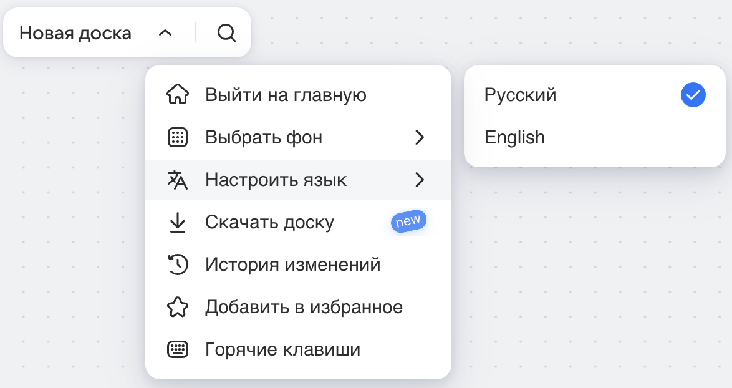Expand Настроить язык submenu arrow
Screen dimensions: 732x388
[x=420, y=180]
